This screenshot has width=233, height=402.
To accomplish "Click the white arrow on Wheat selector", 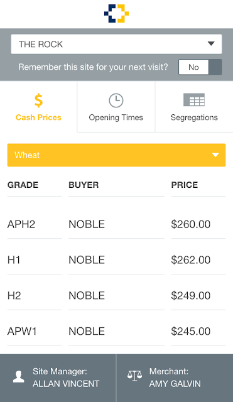I will click(215, 155).
